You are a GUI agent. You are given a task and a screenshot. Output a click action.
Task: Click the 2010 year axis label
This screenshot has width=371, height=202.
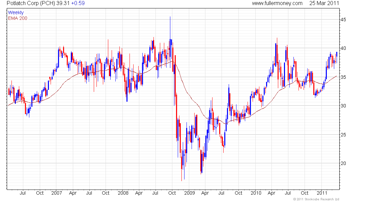256,193
